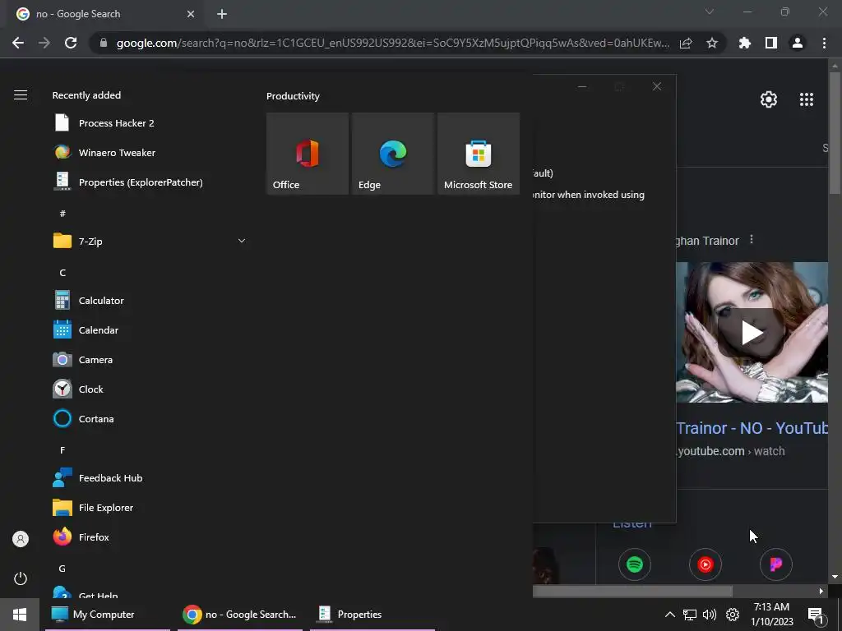Open Feedback Hub
Image resolution: width=842 pixels, height=631 pixels.
click(150, 477)
